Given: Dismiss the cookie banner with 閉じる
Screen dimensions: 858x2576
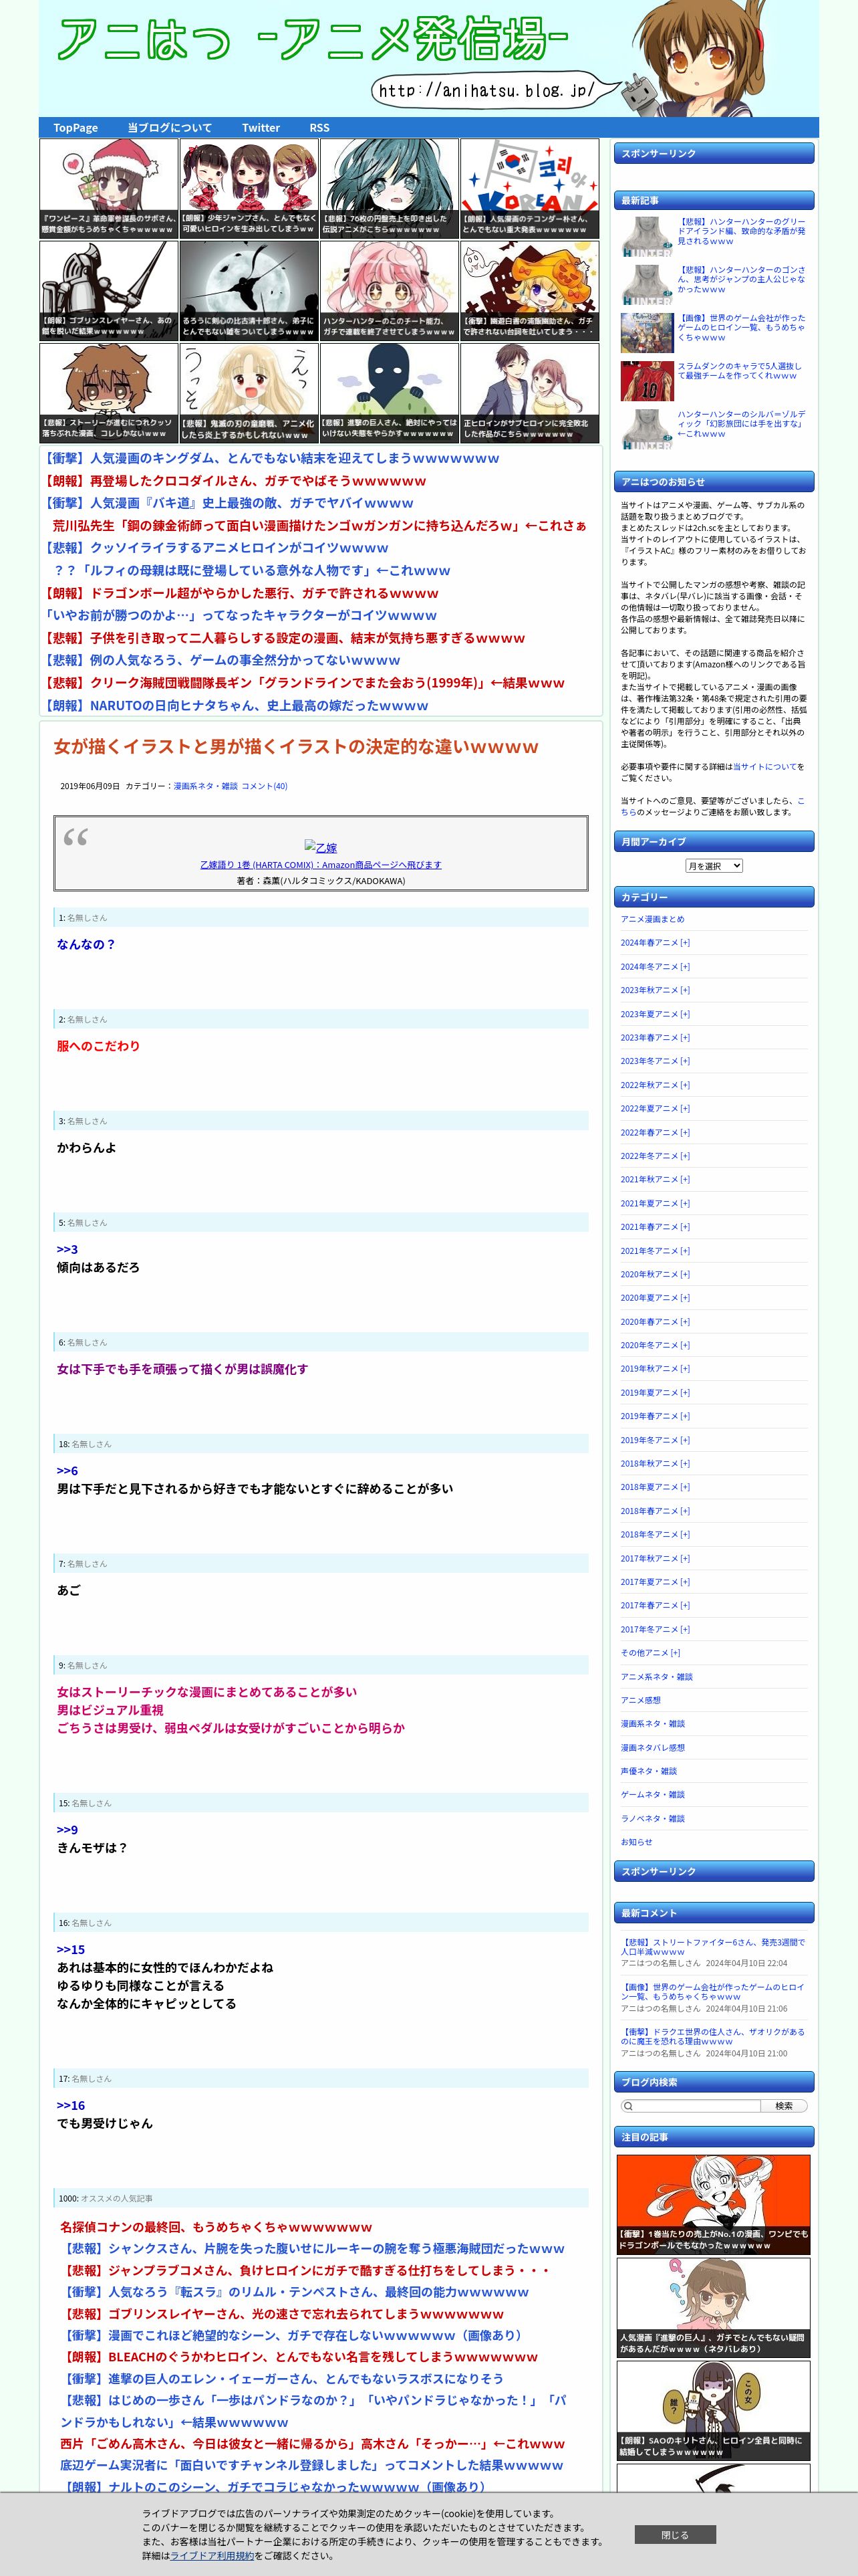Looking at the screenshot, I should click(x=675, y=2535).
